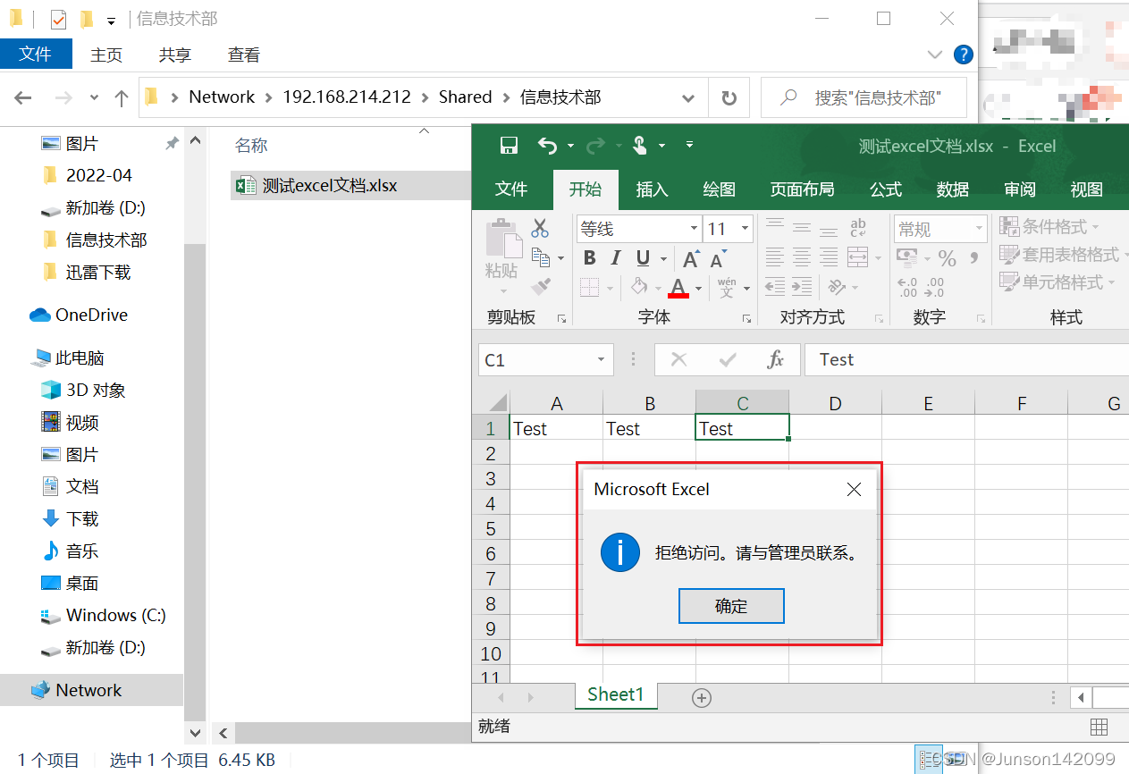Open the Explorer address bar history dropdown
This screenshot has width=1129, height=774.
pyautogui.click(x=687, y=97)
